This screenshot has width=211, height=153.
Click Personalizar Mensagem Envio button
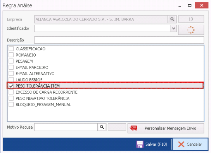click(x=166, y=128)
